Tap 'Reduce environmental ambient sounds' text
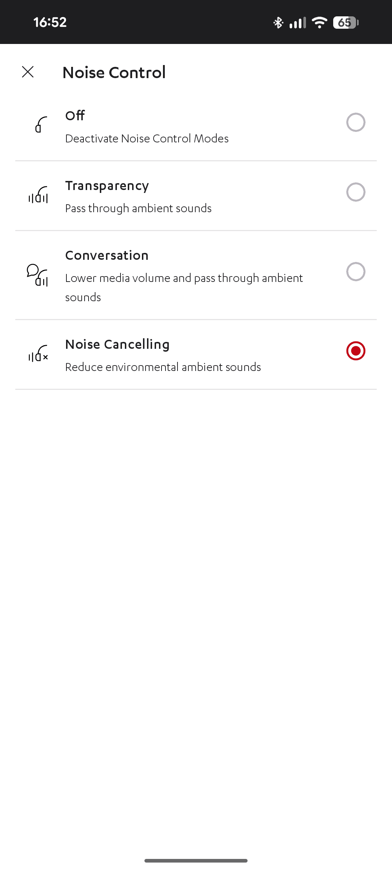 click(163, 367)
